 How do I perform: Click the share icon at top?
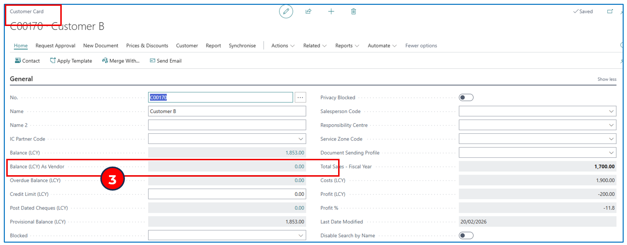(x=309, y=12)
